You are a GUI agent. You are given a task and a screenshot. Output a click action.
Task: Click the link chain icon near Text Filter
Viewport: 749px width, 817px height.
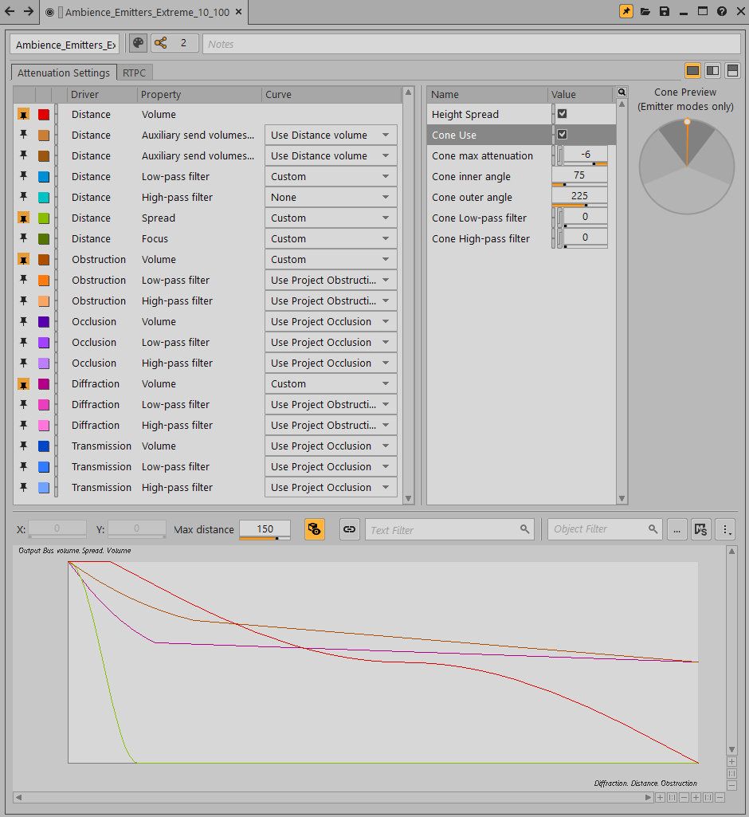350,529
